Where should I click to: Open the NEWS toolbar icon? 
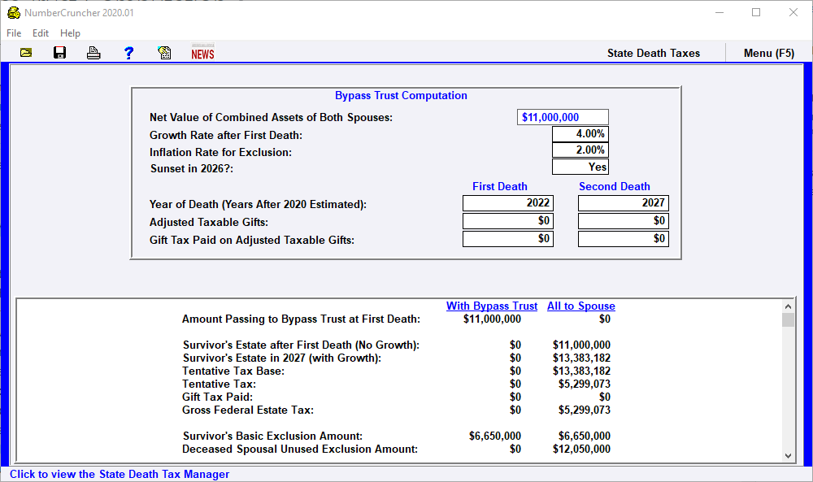(202, 52)
